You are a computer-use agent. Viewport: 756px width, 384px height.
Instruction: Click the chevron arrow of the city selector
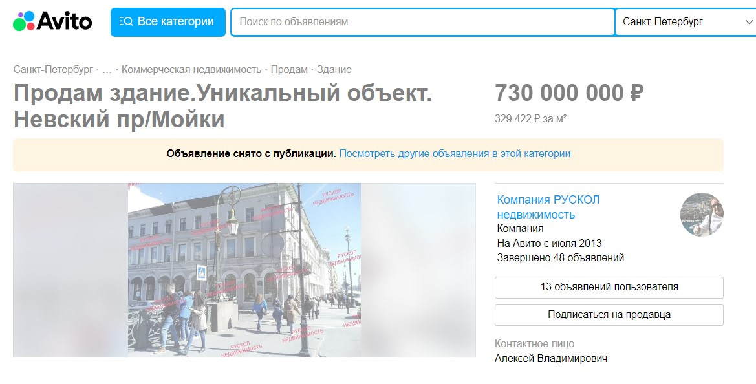click(x=749, y=22)
